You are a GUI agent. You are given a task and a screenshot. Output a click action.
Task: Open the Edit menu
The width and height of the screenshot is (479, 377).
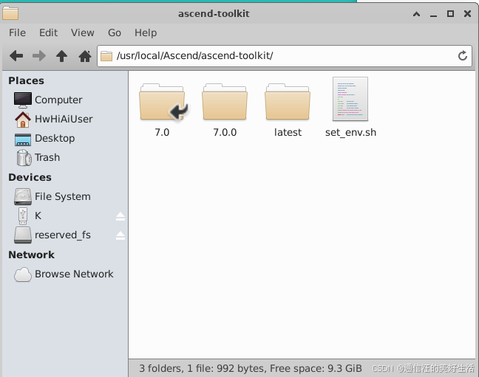(48, 32)
